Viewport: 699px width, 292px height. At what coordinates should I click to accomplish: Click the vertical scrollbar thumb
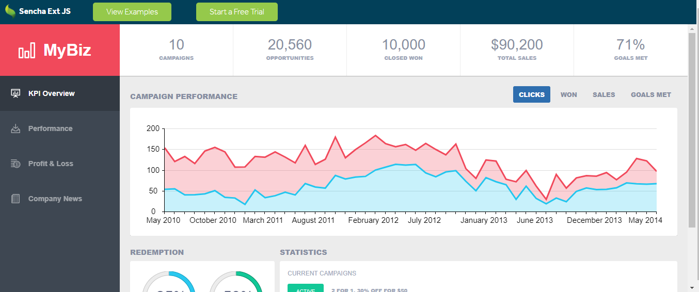pos(692,131)
